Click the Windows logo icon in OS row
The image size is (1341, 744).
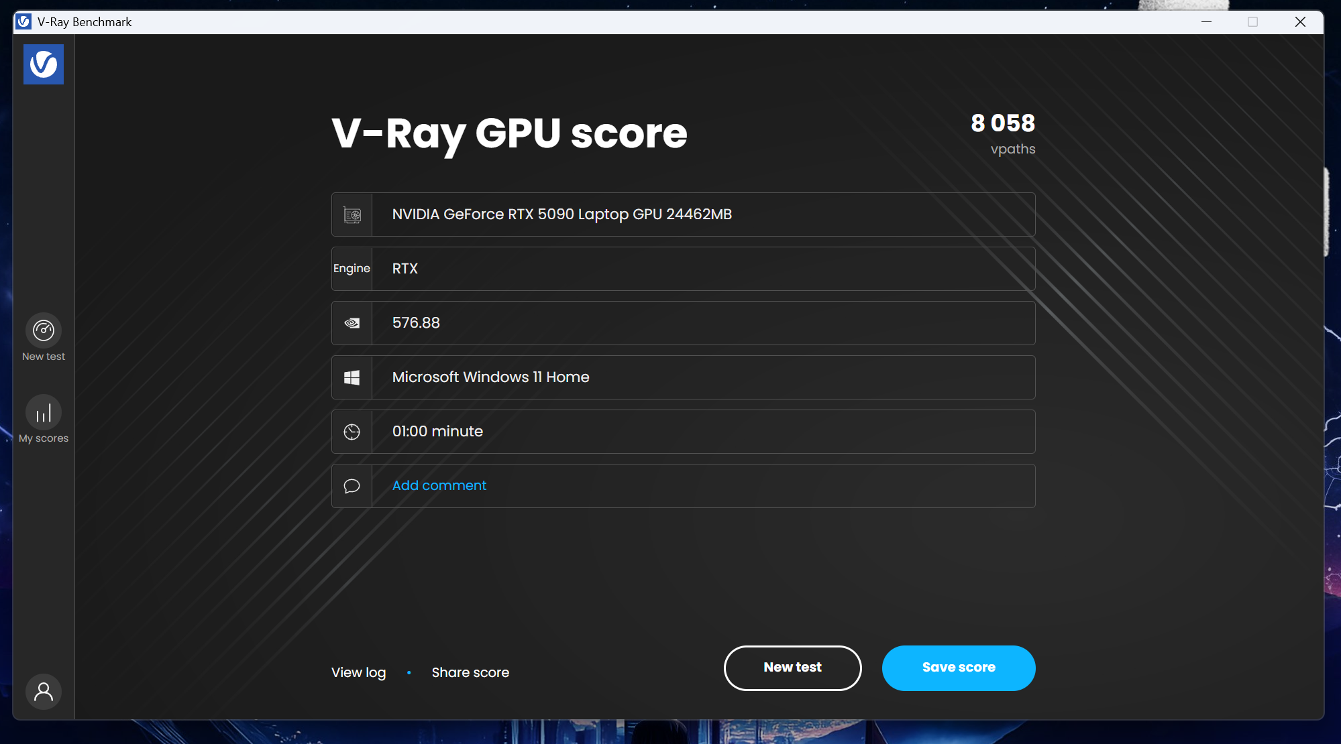(352, 377)
